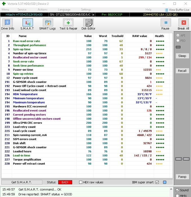
Task: Launch the Disk Editor
Action: (88, 24)
